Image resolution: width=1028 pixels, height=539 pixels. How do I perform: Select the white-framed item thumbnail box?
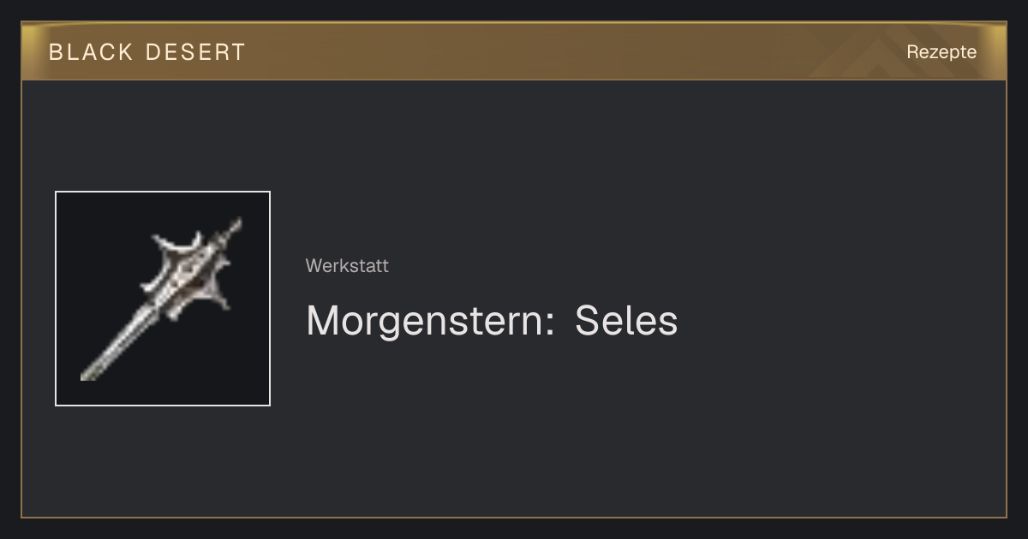163,299
